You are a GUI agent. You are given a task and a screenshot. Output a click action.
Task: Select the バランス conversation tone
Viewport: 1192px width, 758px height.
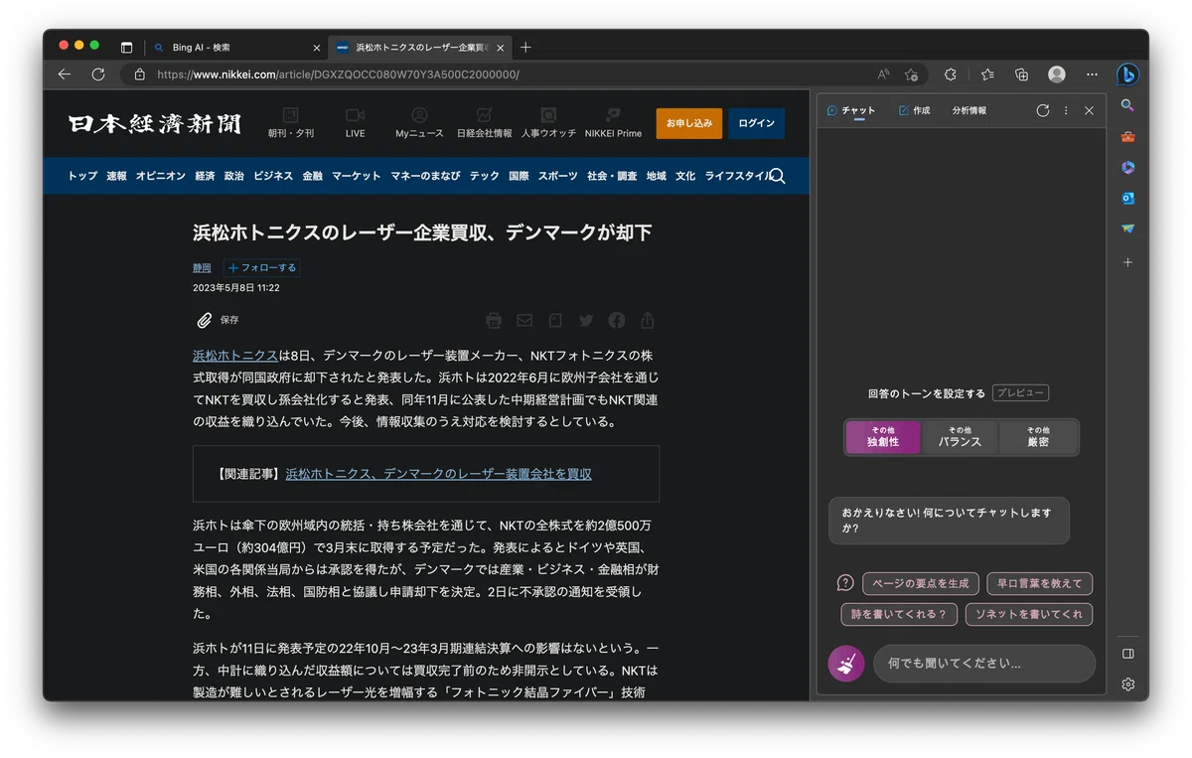(960, 436)
